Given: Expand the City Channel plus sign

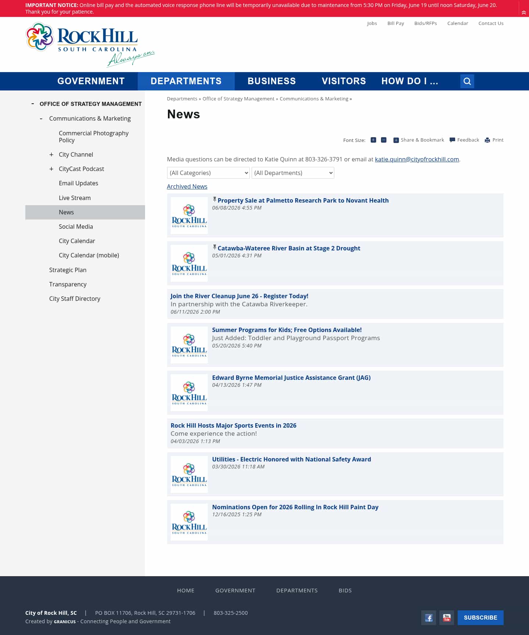Looking at the screenshot, I should tap(51, 155).
